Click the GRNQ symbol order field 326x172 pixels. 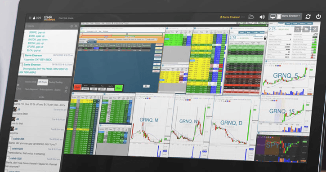[x=85, y=89]
